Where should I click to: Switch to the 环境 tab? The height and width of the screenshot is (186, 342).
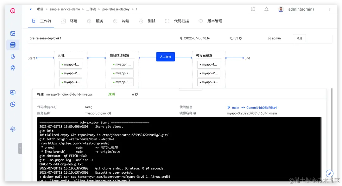click(69, 21)
